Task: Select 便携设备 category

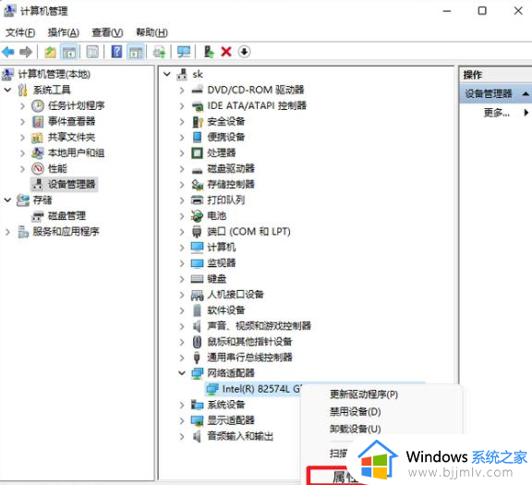Action: [x=226, y=137]
